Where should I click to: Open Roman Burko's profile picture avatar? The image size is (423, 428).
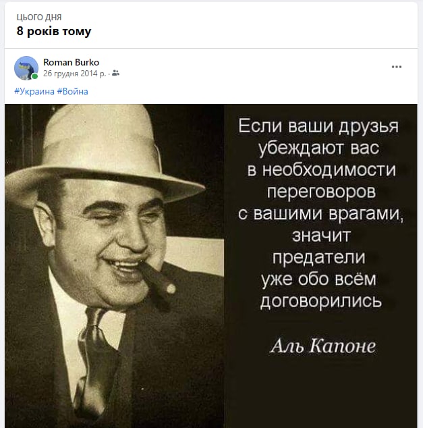(26, 68)
